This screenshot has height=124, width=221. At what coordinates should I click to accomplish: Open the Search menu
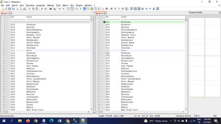click(15, 6)
